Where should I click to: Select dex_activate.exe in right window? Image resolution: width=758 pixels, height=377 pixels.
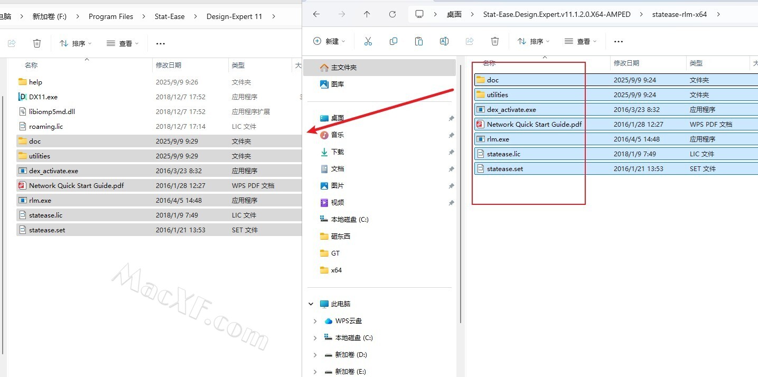(616, 109)
